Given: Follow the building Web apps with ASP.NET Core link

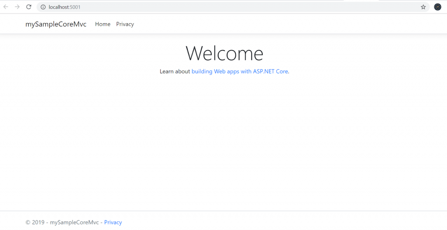Looking at the screenshot, I should coord(240,72).
